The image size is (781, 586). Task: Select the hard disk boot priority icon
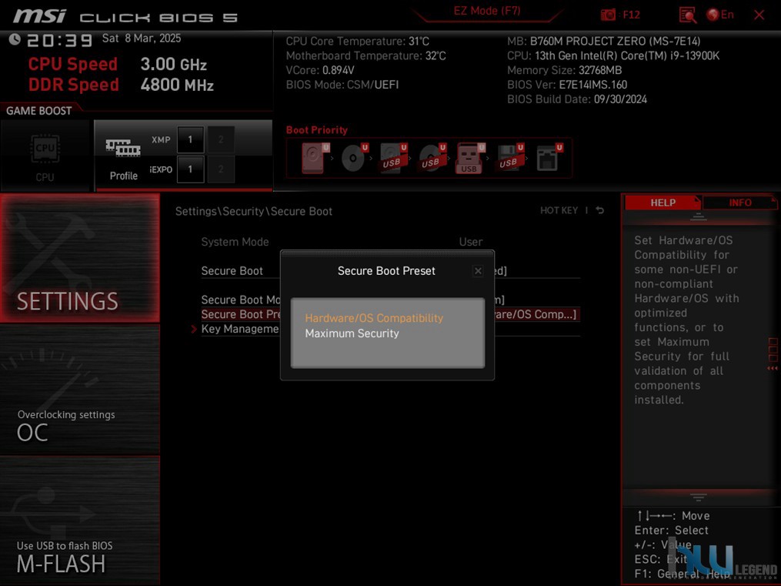pyautogui.click(x=315, y=158)
